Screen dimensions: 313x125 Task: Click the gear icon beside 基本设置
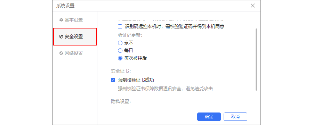(61, 20)
